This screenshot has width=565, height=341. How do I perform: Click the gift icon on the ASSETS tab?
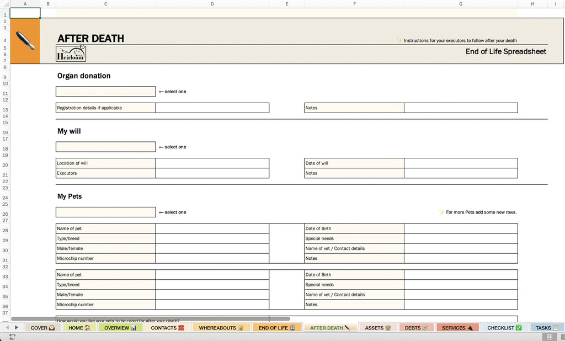(x=388, y=327)
